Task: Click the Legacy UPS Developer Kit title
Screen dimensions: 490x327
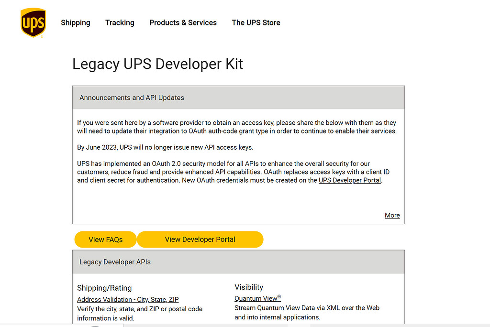Action: tap(157, 64)
